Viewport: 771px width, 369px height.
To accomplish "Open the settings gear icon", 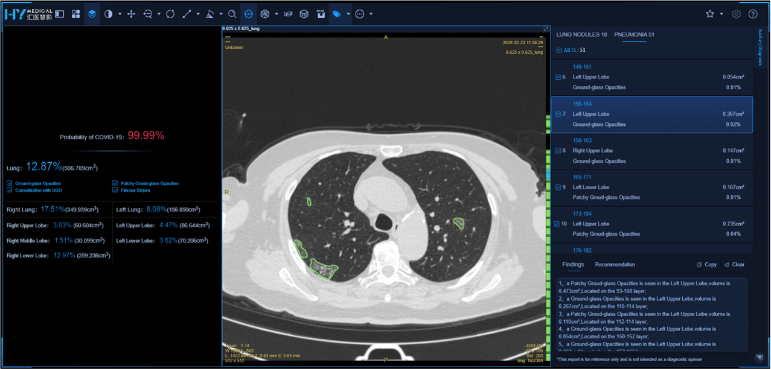I will (x=736, y=14).
